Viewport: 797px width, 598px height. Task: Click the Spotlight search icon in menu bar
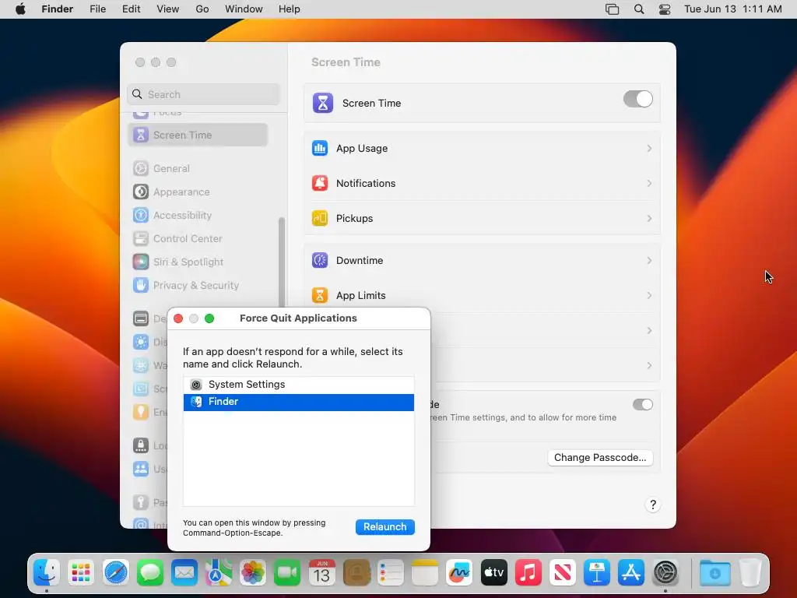pyautogui.click(x=639, y=9)
